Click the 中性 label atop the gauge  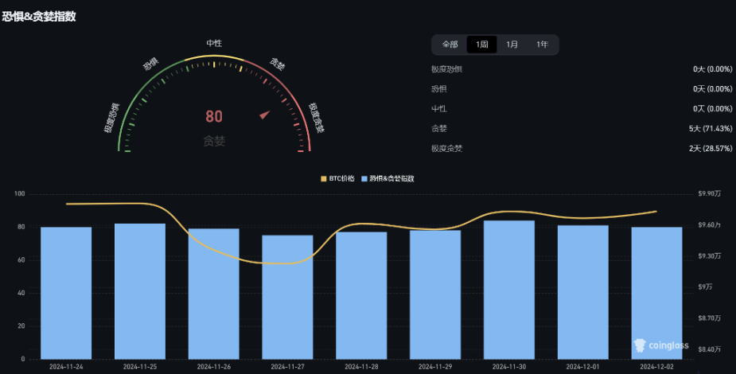coord(214,43)
